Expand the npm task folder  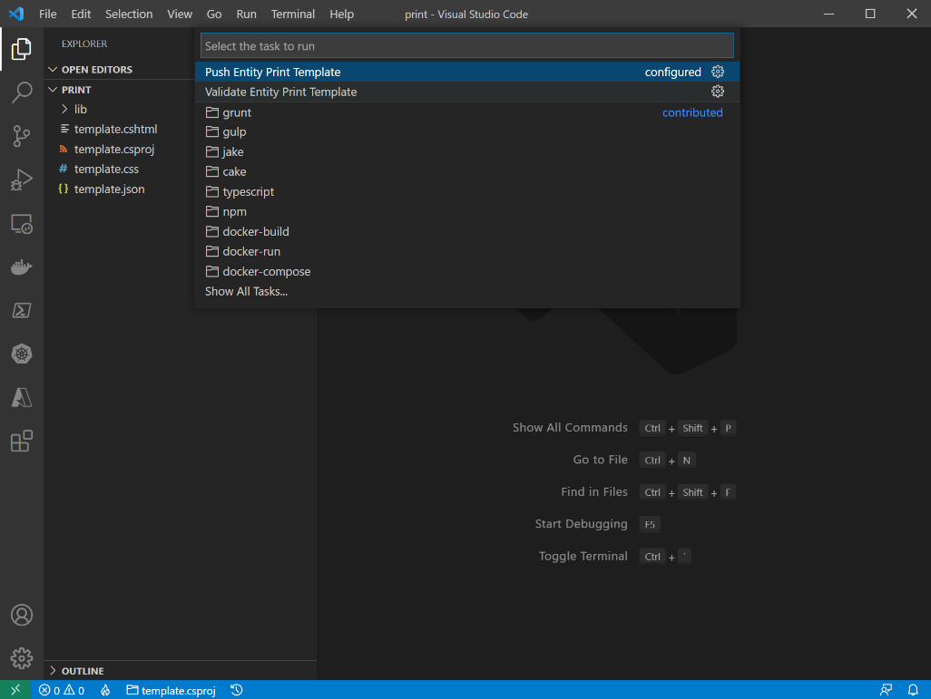pos(467,211)
